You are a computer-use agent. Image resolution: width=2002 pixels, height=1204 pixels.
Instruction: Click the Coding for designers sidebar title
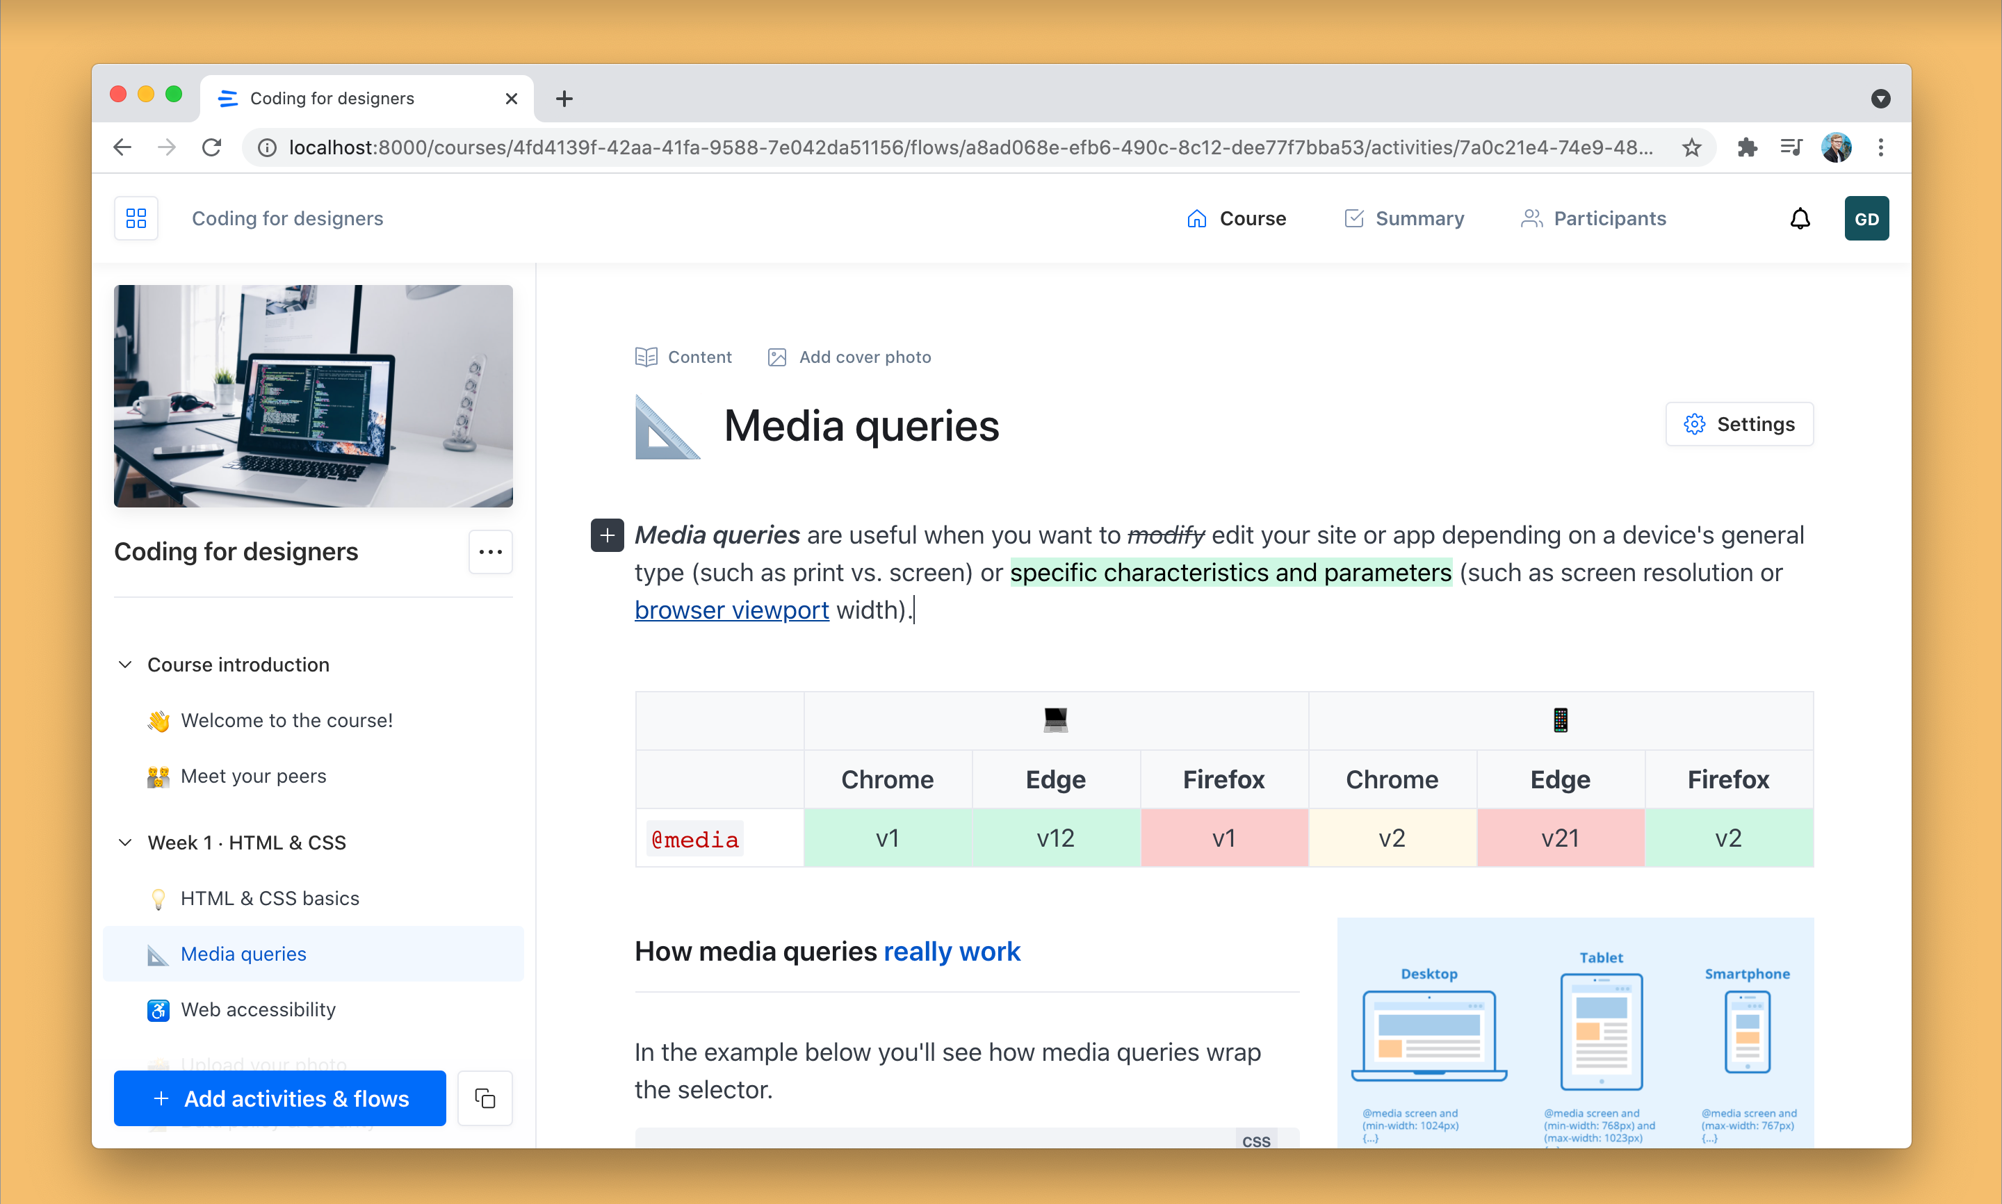(236, 552)
